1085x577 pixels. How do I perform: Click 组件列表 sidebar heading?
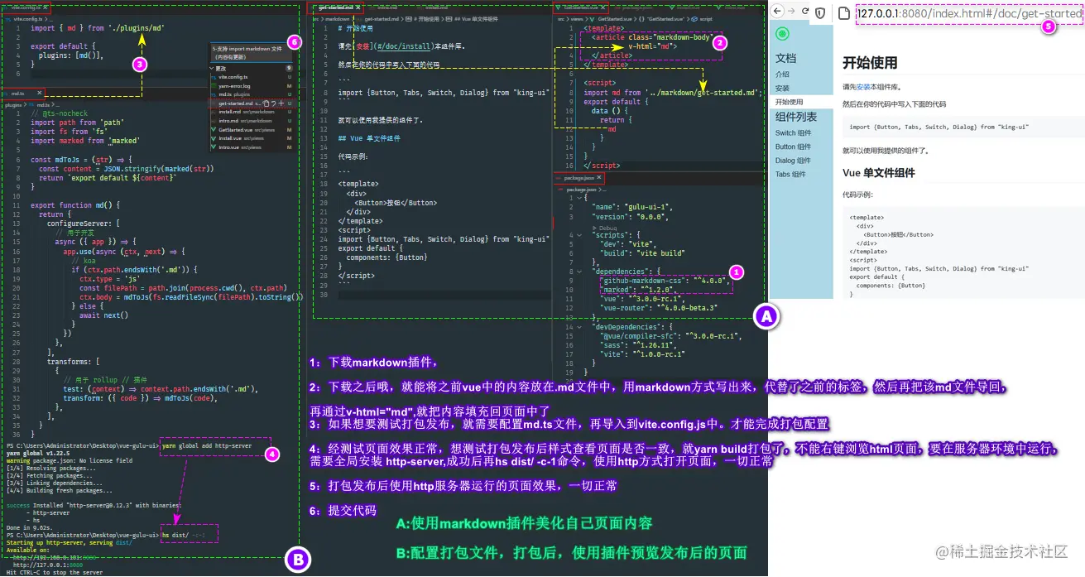coord(796,117)
